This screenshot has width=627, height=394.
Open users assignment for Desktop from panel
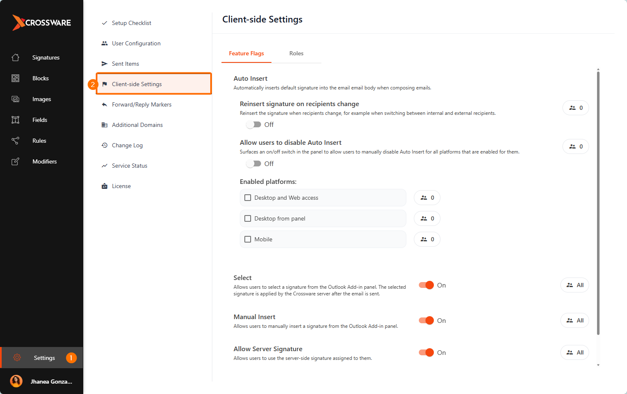(x=427, y=218)
